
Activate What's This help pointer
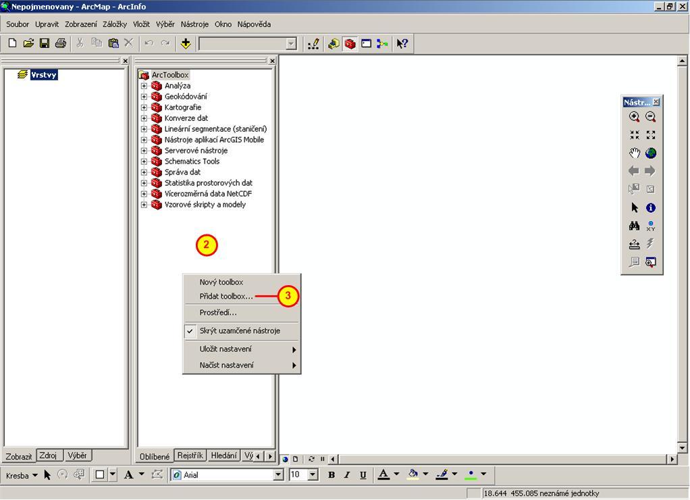402,44
